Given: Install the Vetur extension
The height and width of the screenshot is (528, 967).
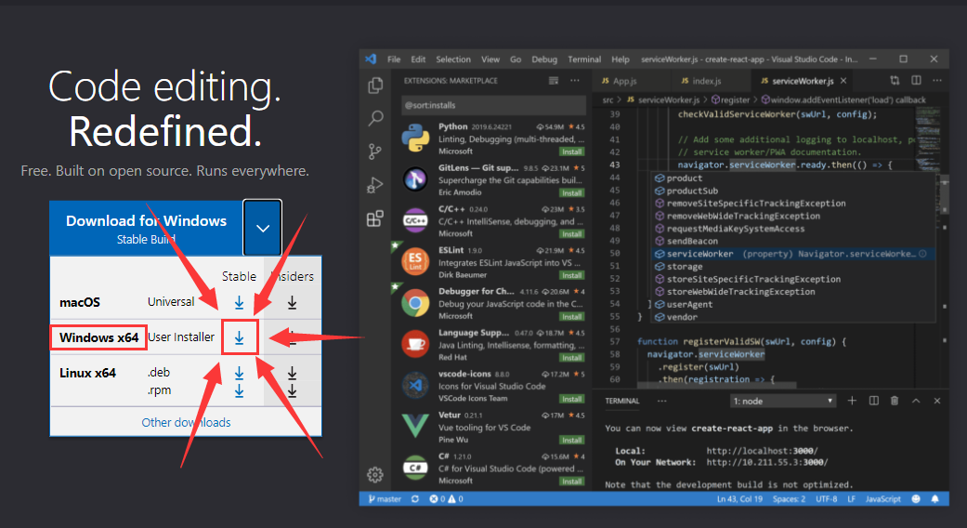Looking at the screenshot, I should (571, 441).
